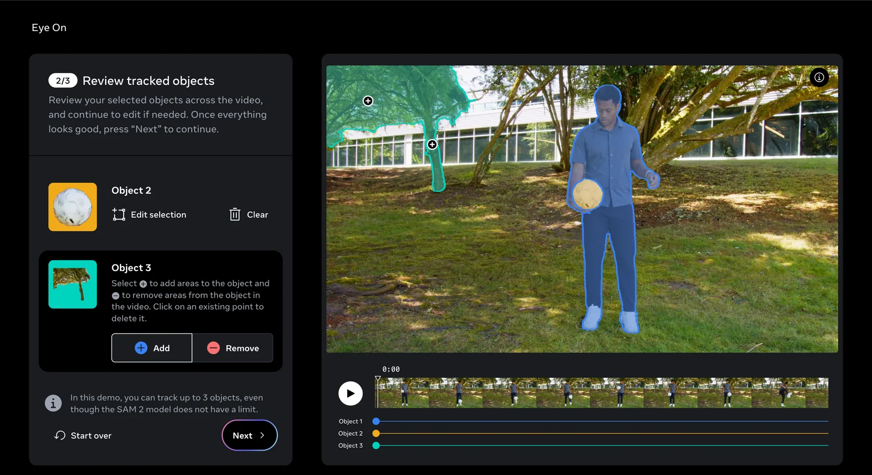
Task: Click the timeline playhead marker at 0:00
Action: tap(378, 379)
